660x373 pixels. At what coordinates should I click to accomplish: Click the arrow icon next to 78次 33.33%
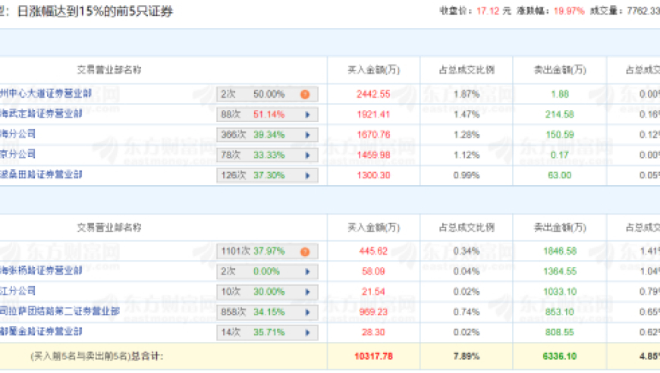coord(306,155)
